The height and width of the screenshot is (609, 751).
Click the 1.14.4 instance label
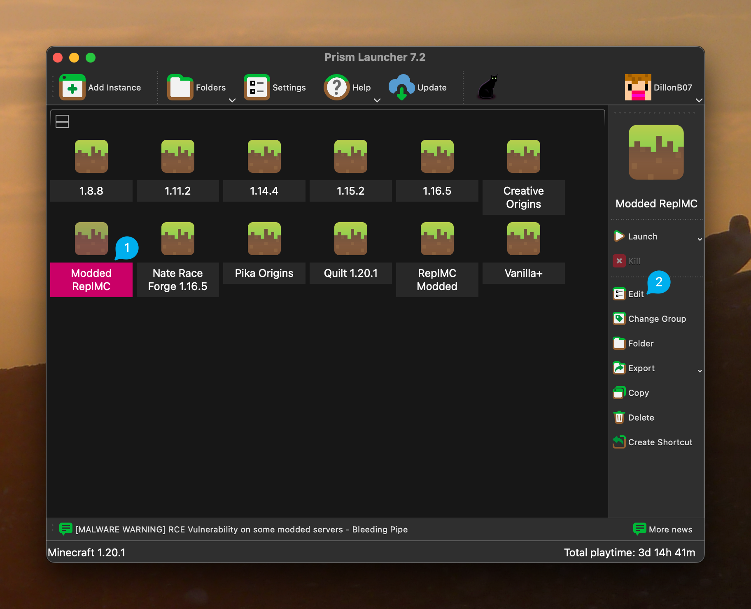[x=264, y=191]
